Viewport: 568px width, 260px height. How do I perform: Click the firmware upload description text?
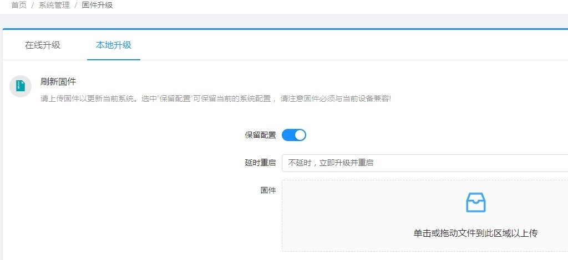point(216,99)
